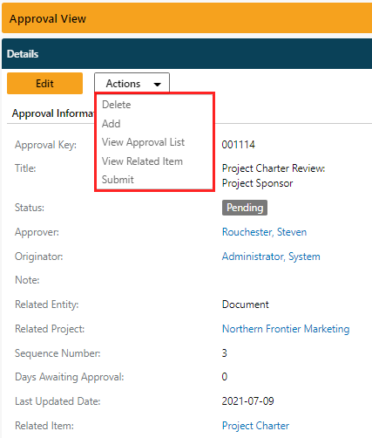The width and height of the screenshot is (372, 438).
Task: Open Northern Frontier Marketing project link
Action: pyautogui.click(x=286, y=329)
